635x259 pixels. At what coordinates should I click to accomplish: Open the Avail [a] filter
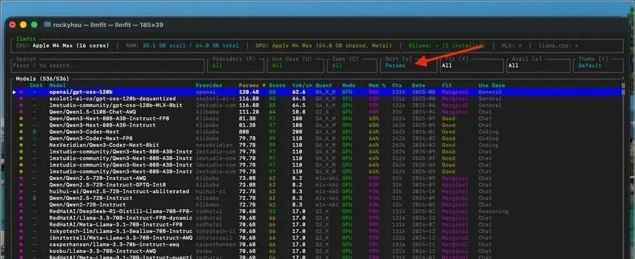pyautogui.click(x=538, y=65)
